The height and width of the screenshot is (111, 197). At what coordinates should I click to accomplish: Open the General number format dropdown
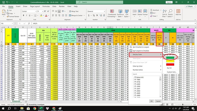[x=104, y=11]
